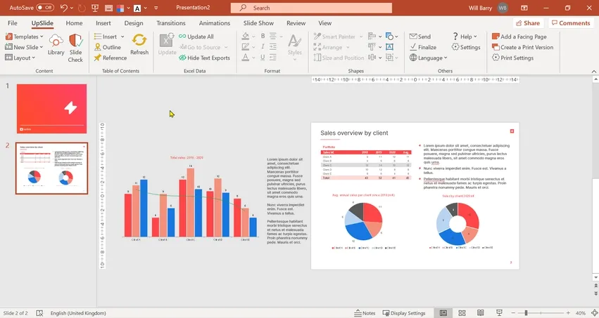Screen dimensions: 599x318
Task: Click the Finalize checkmark icon
Action: 413,47
